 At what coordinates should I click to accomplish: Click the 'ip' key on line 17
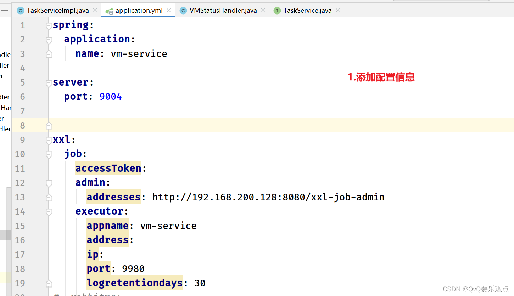[x=93, y=254]
